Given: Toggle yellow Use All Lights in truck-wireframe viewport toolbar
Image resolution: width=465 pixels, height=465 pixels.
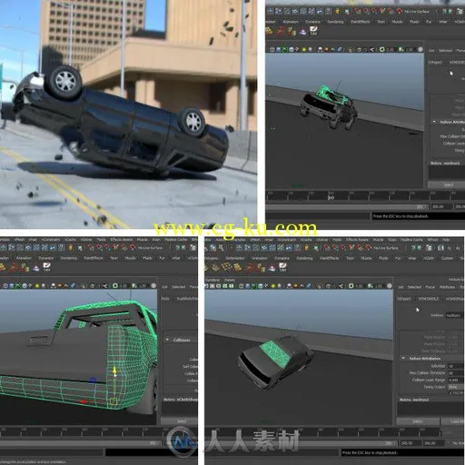Looking at the screenshot, I should point(37,285).
